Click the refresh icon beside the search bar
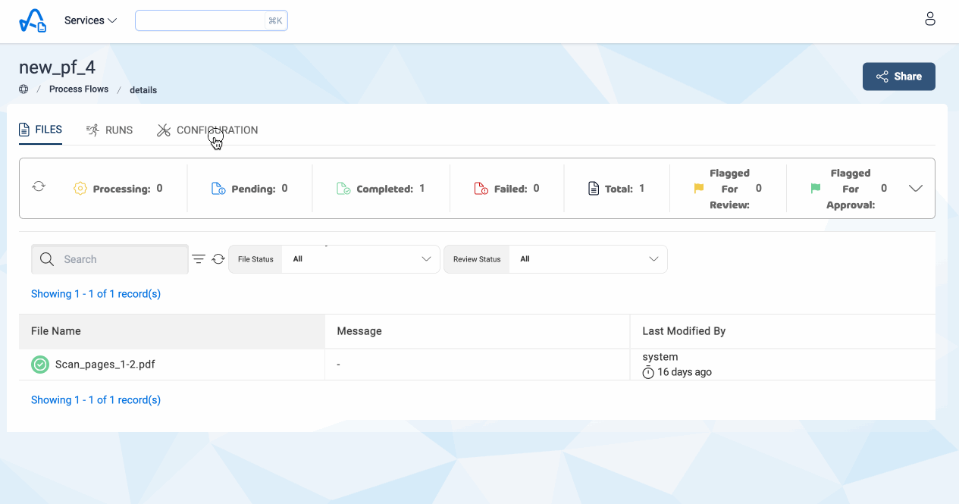Screen dimensions: 959x504 [x=219, y=258]
